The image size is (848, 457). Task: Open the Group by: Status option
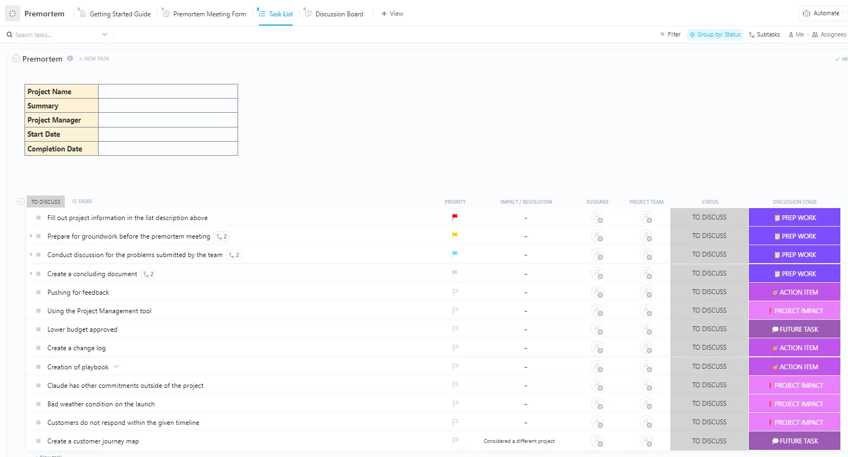[715, 34]
